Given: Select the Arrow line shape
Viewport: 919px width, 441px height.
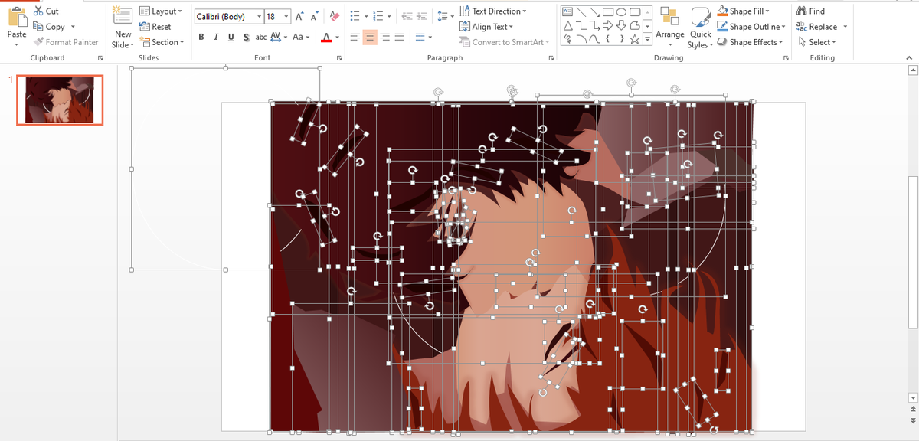Looking at the screenshot, I should tap(594, 11).
